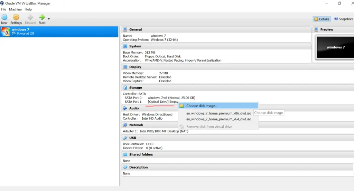The image size is (354, 191).
Task: Select Choose disk image menu entry
Action: [x=218, y=106]
